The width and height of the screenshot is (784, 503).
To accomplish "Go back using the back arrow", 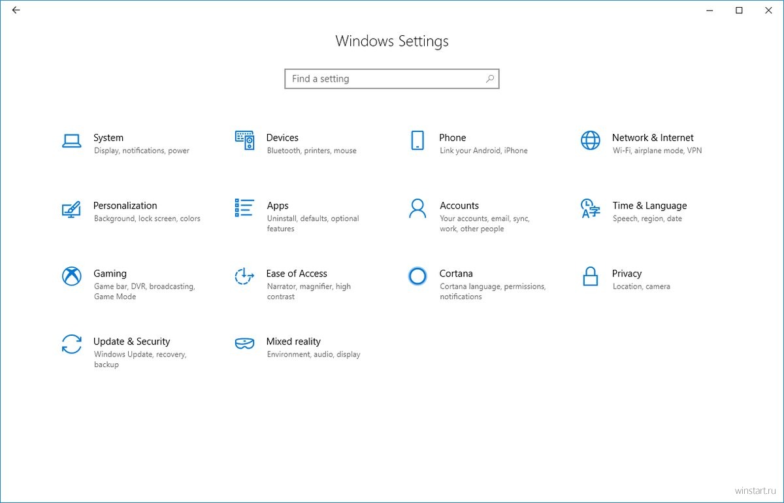I will click(16, 10).
